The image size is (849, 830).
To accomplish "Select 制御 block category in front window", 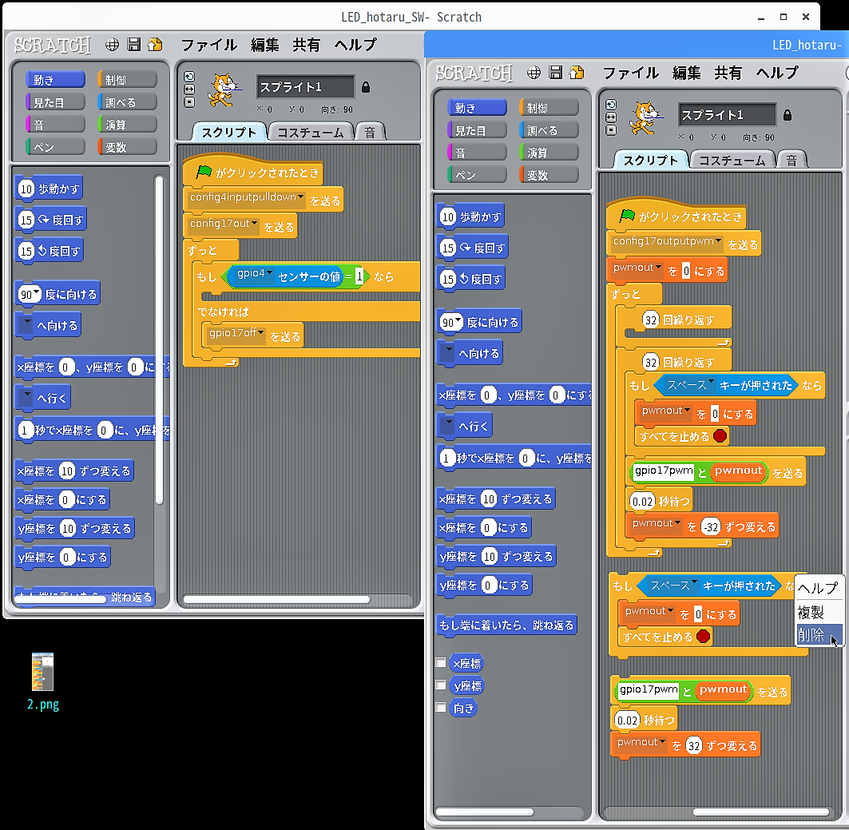I will click(x=549, y=108).
